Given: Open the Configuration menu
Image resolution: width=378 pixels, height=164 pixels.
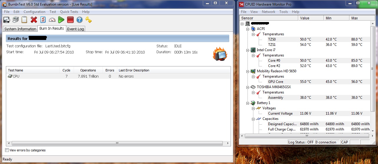Looking at the screenshot, I should coord(34,12).
